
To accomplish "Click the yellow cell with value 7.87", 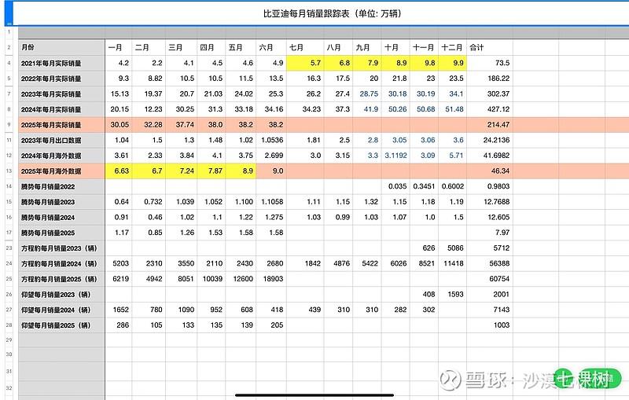I will [212, 171].
